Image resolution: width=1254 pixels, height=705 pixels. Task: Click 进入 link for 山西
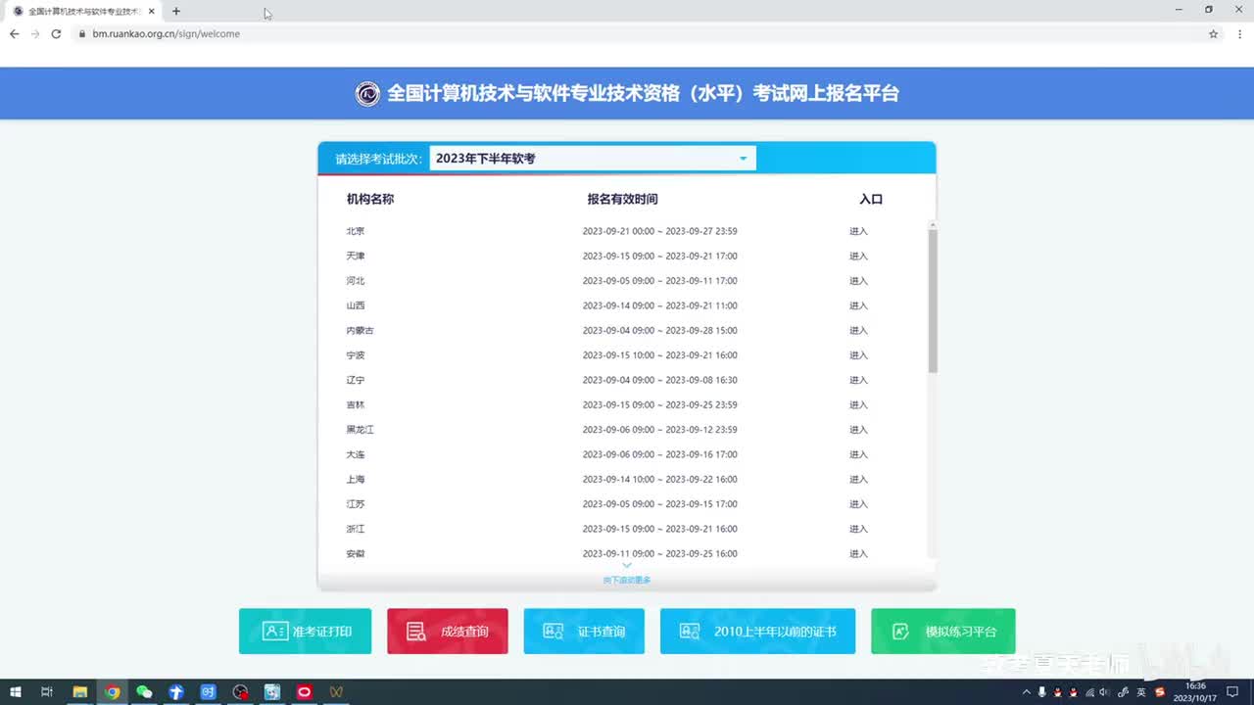(858, 305)
